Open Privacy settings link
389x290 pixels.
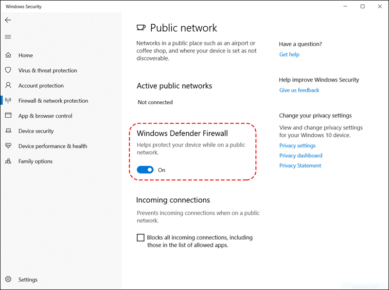[x=298, y=145]
